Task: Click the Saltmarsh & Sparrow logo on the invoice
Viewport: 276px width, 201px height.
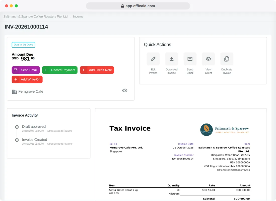Action: point(225,130)
